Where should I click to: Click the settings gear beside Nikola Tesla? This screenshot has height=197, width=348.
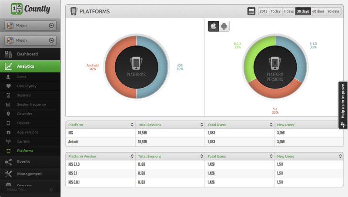pyautogui.click(x=51, y=190)
